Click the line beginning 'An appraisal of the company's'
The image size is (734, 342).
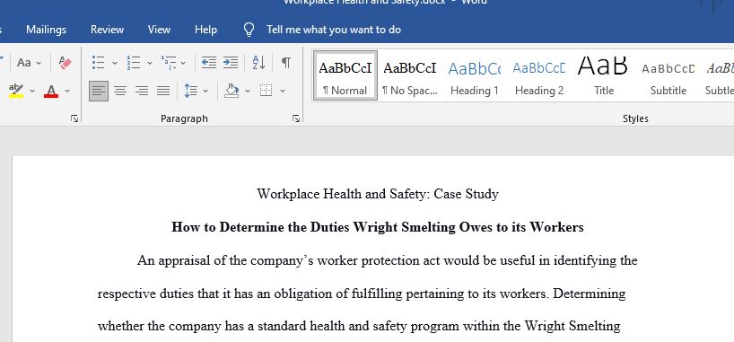coord(387,260)
